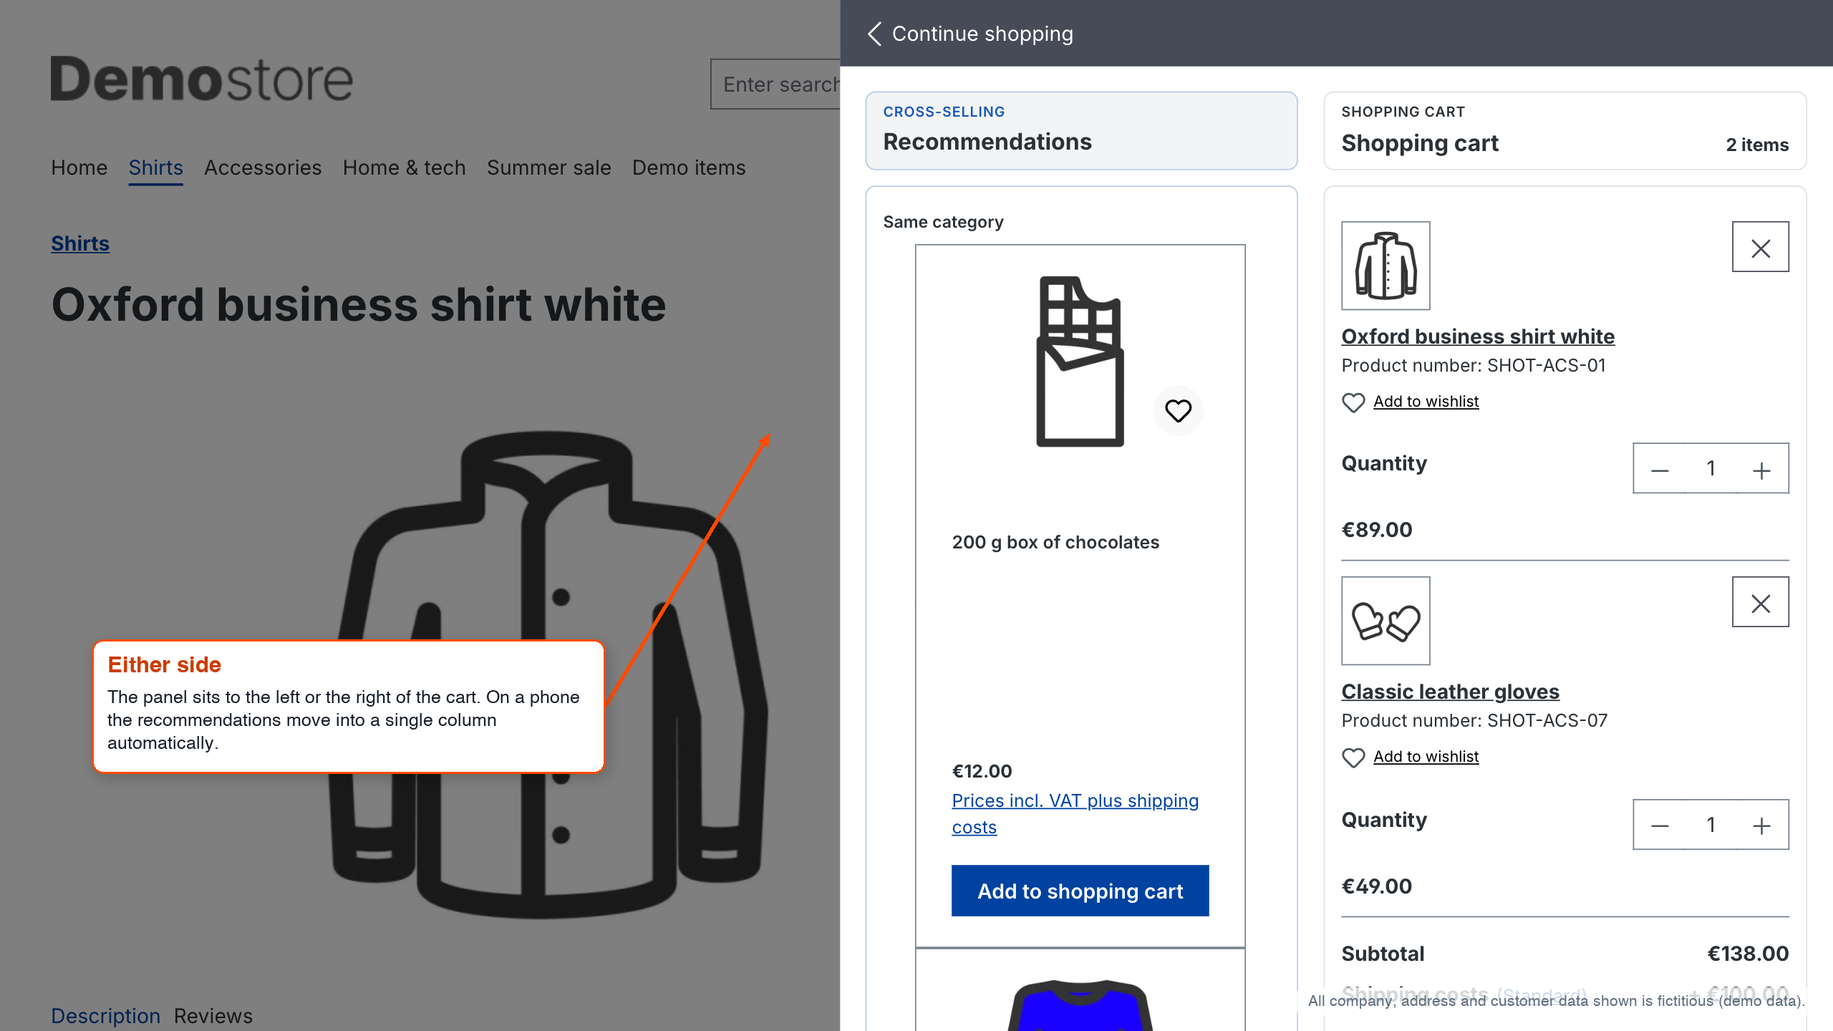
Task: Remove Classic leather gloves from cart
Action: (1760, 602)
